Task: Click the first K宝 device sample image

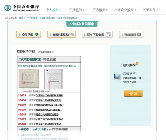Action: (29, 79)
